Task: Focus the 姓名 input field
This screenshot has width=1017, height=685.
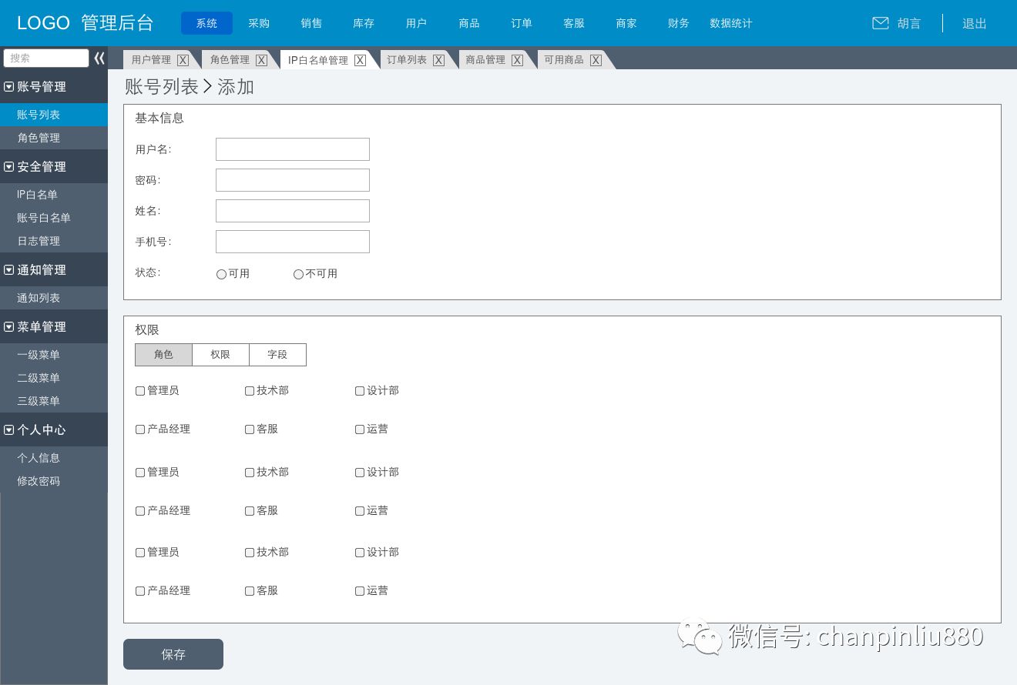Action: (293, 211)
